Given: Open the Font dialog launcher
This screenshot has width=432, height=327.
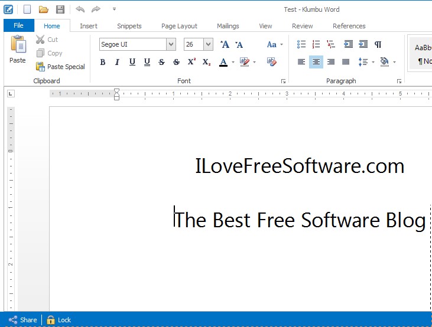Looking at the screenshot, I should pos(283,81).
